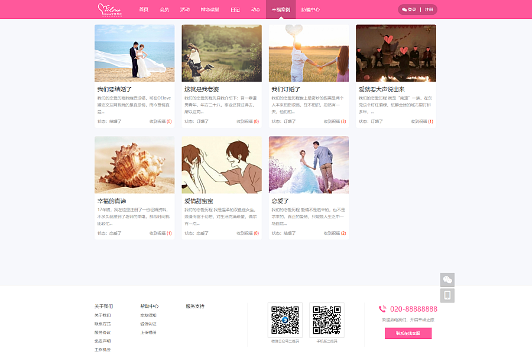Click the 微信公众号二维码 caption
Screen dimensions: 532x355
(285, 341)
